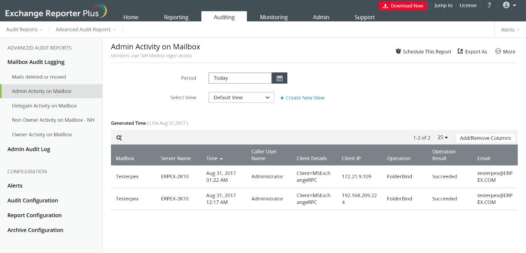This screenshot has width=526, height=253.
Task: Click the Client IP column header
Action: (x=351, y=158)
